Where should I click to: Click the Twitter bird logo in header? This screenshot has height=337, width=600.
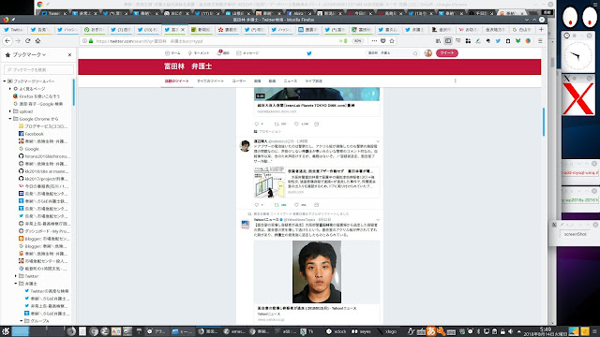point(309,53)
